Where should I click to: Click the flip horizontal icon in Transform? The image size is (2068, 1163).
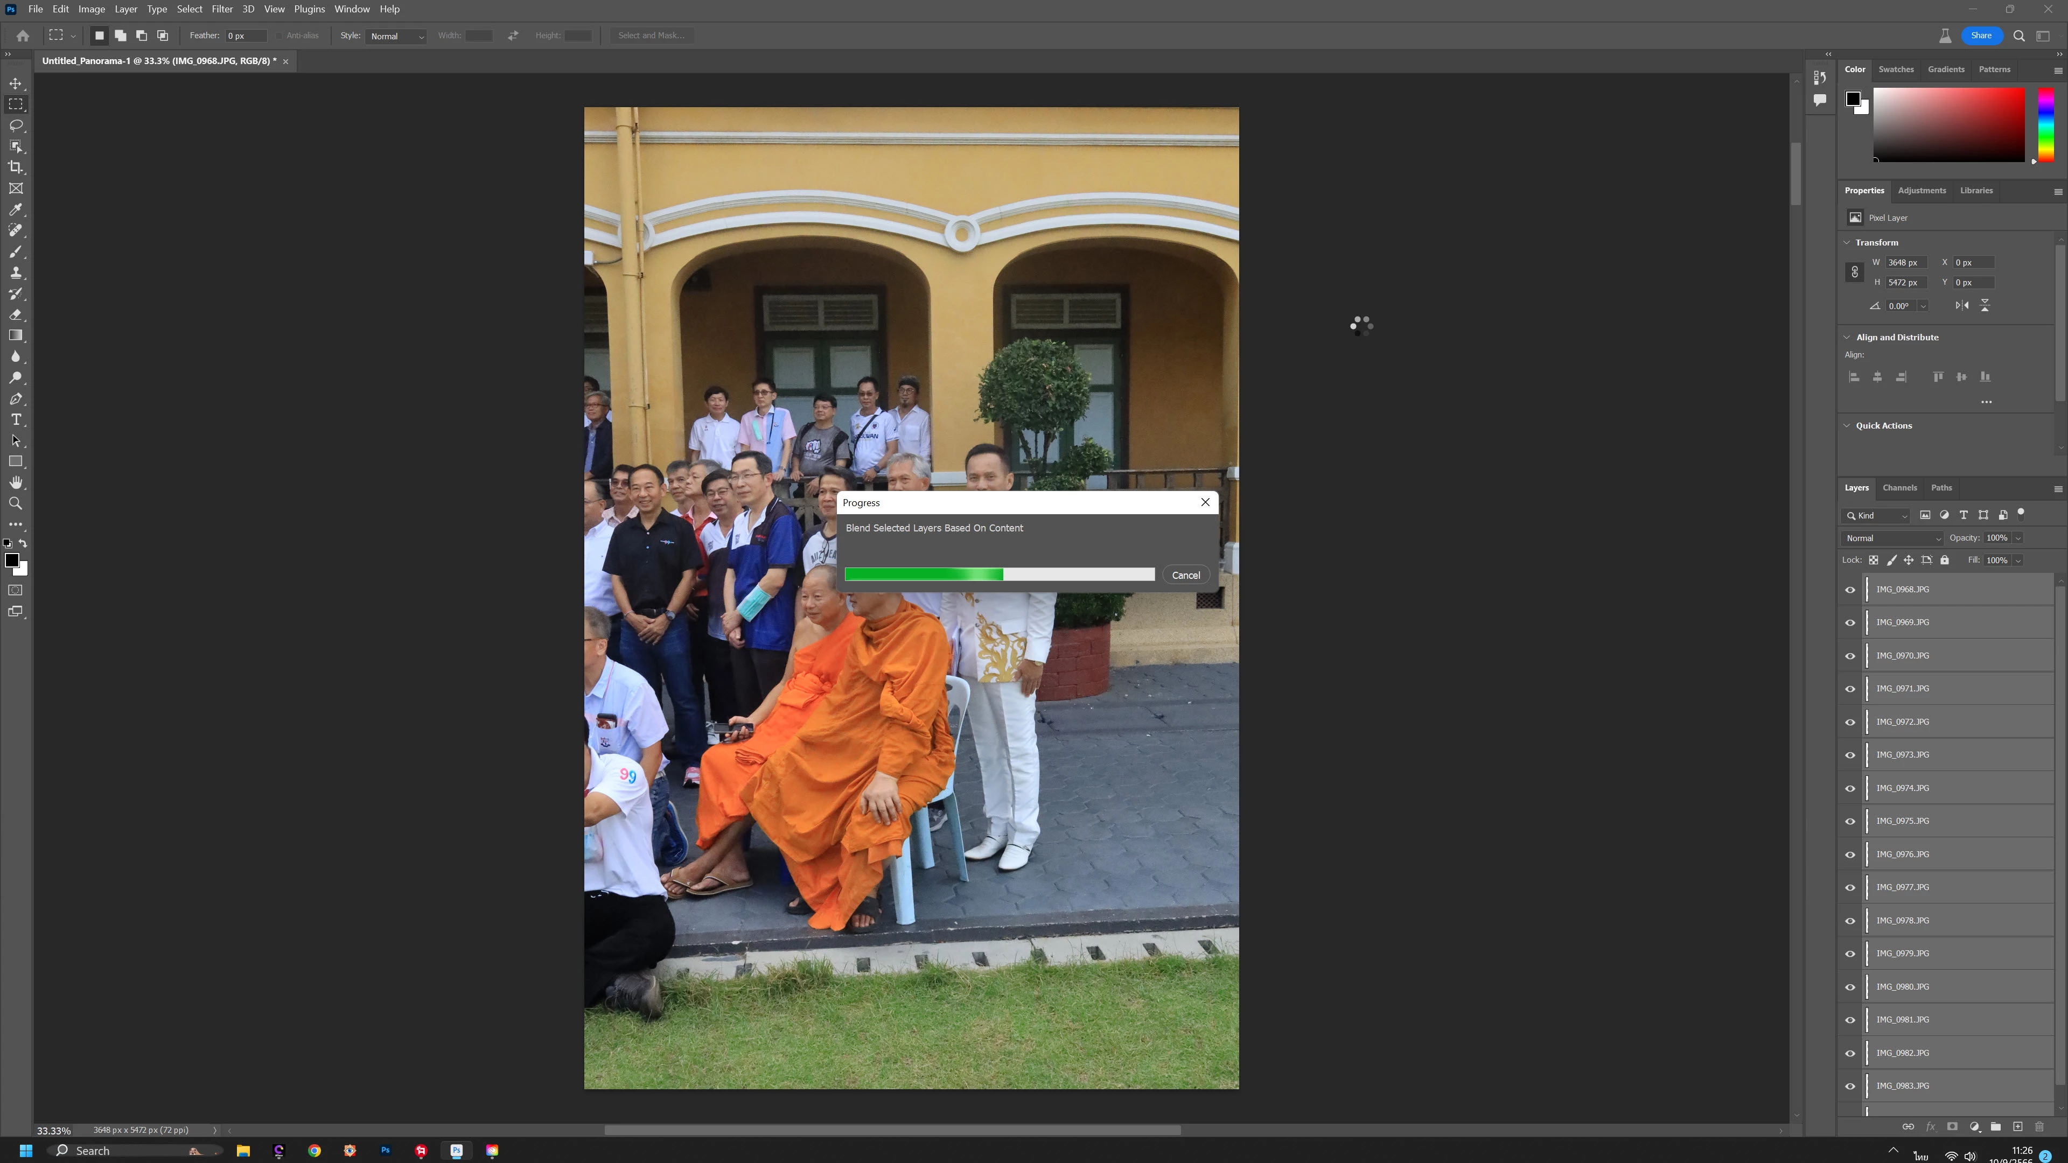(1961, 306)
